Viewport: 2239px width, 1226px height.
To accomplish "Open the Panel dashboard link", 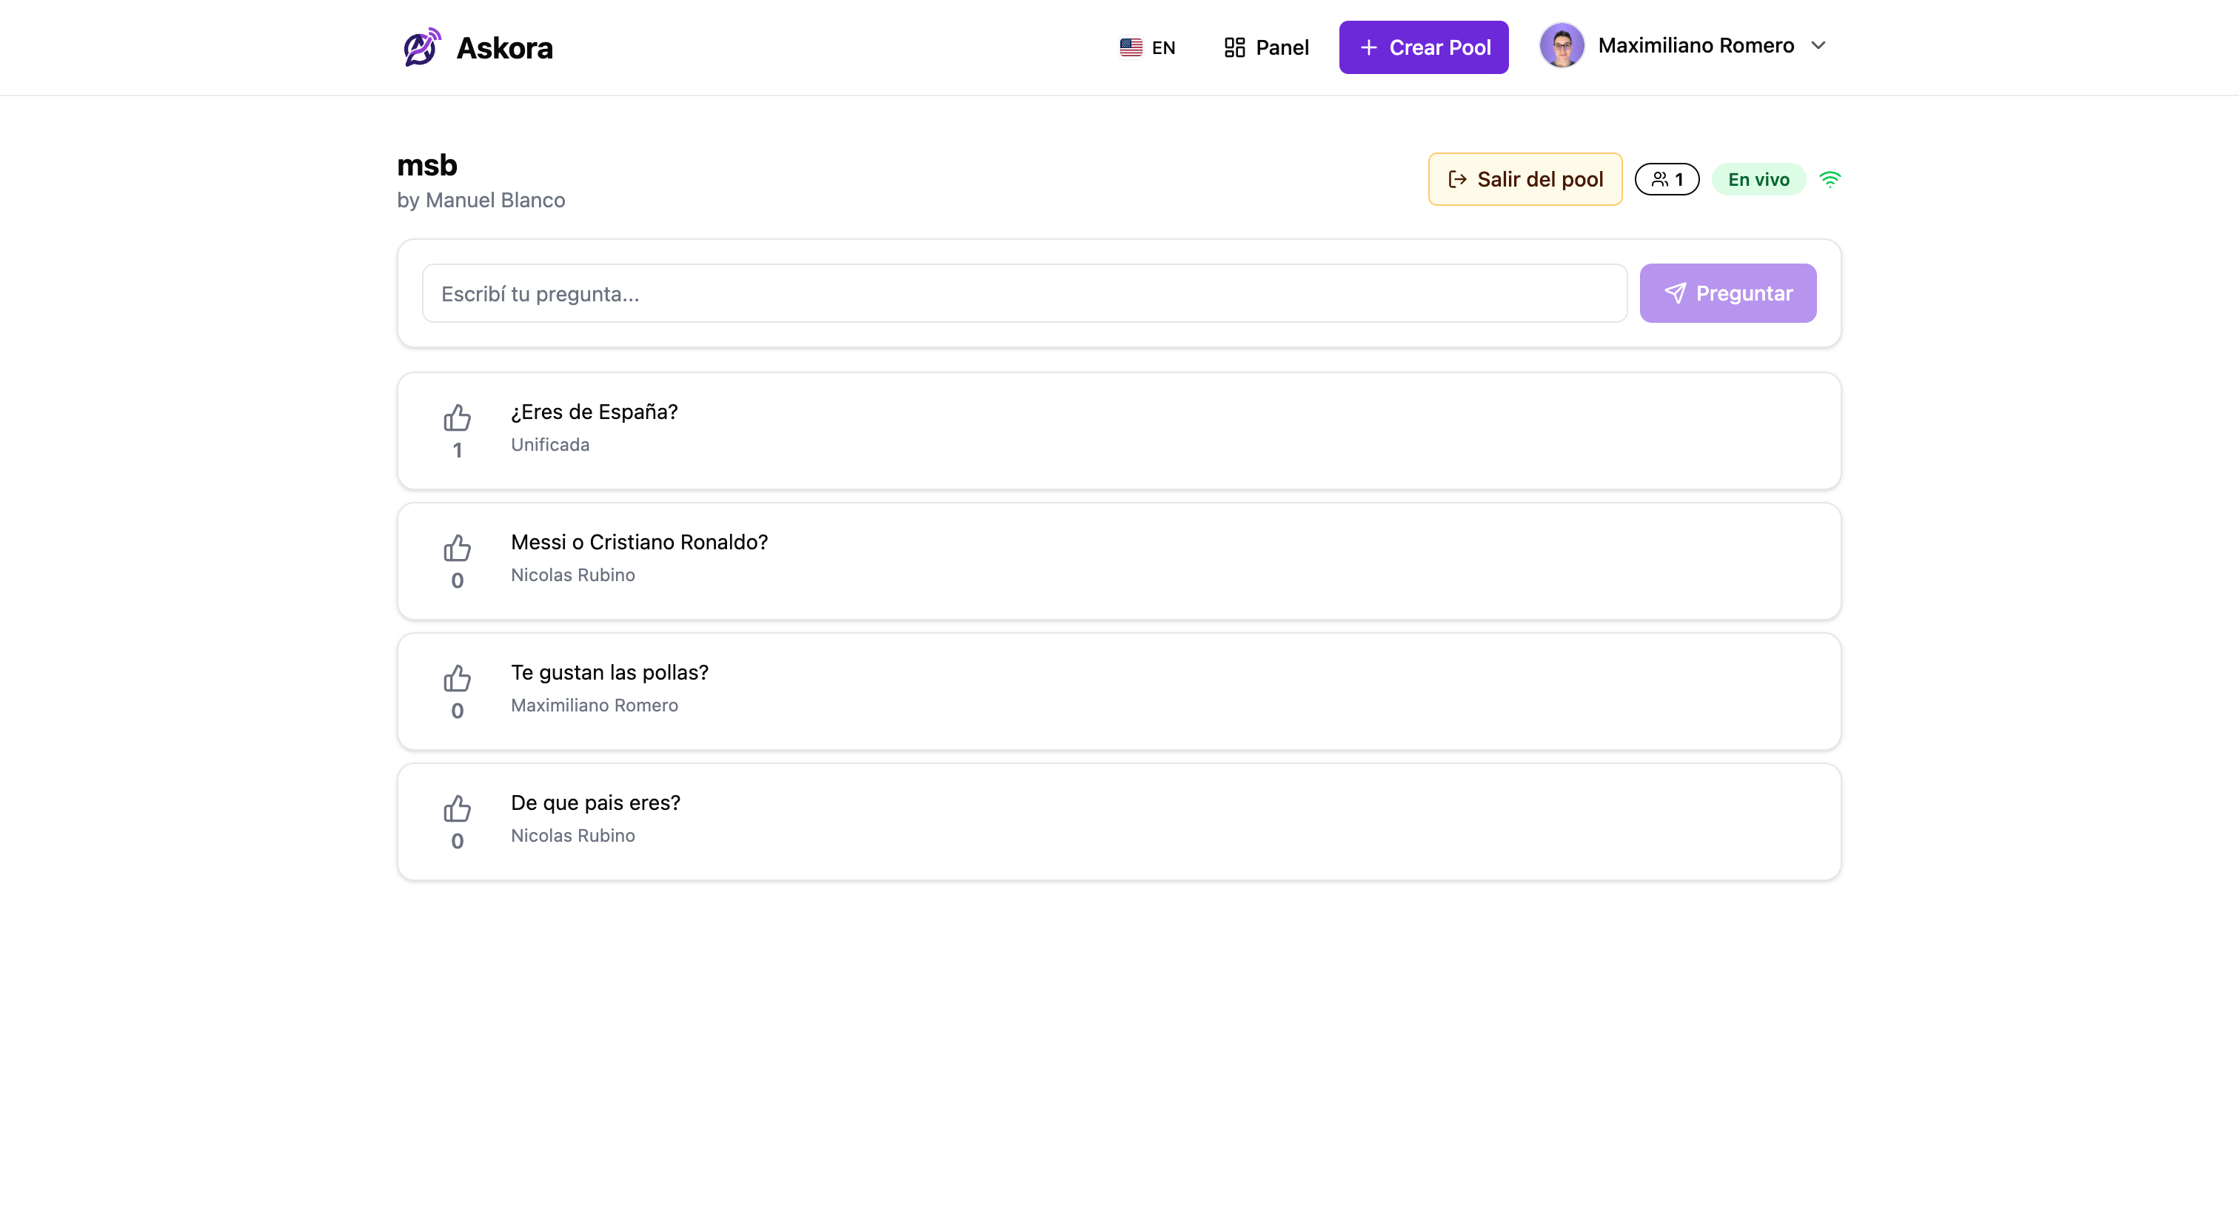I will pos(1265,48).
